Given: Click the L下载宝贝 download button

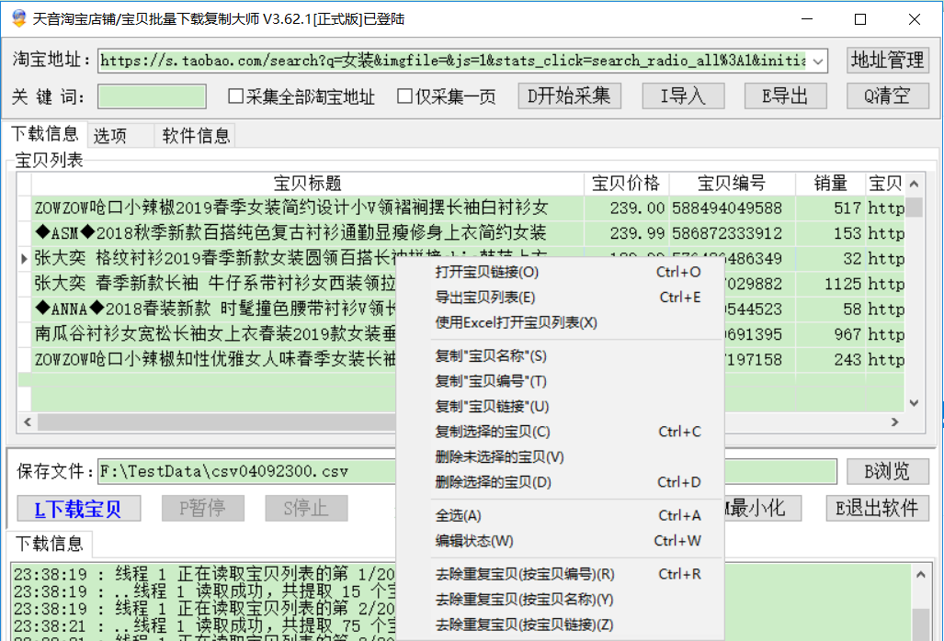Looking at the screenshot, I should [x=78, y=509].
